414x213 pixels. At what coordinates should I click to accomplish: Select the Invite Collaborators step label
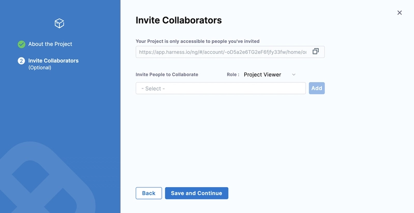(53, 60)
